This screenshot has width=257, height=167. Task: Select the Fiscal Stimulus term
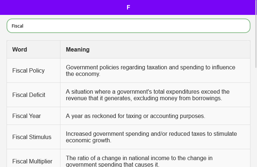[32, 137]
